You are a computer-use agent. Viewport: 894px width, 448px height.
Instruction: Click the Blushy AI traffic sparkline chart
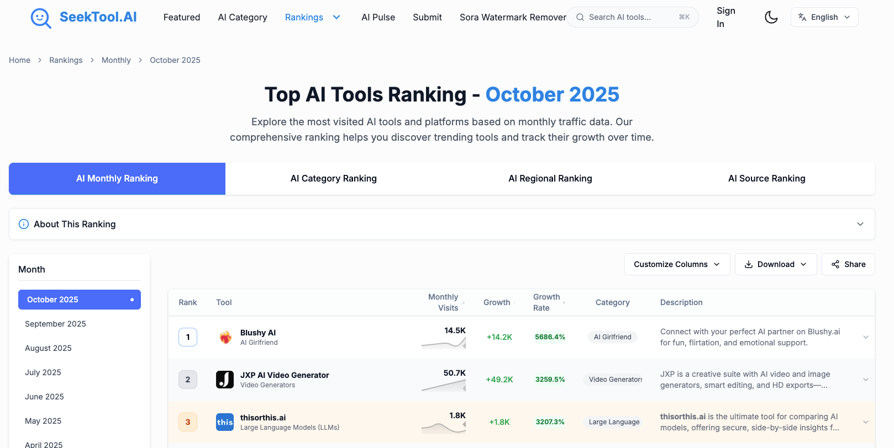[444, 343]
